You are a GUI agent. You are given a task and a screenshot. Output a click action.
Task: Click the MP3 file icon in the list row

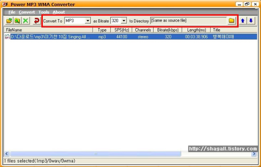click(7, 37)
